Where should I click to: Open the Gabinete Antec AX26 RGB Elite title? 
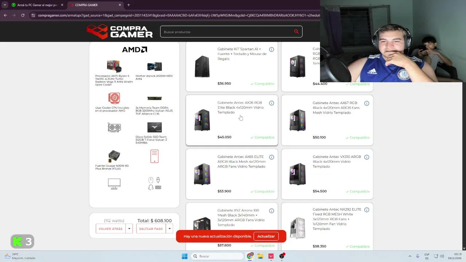pos(240,107)
